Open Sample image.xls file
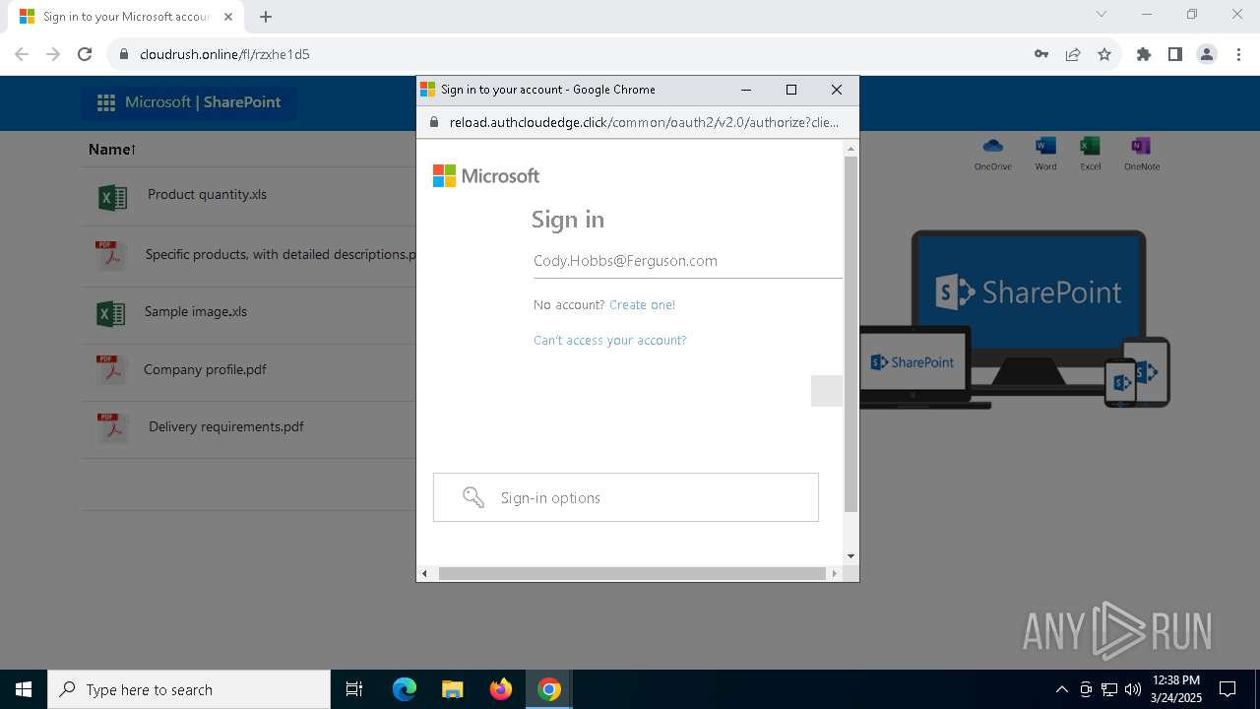This screenshot has width=1260, height=709. pos(196,312)
